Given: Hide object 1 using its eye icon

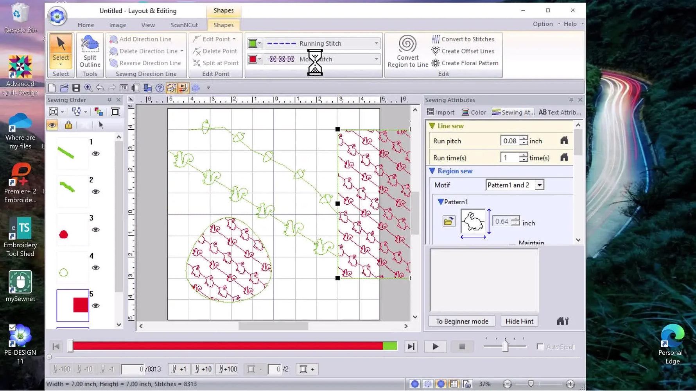Looking at the screenshot, I should tap(95, 154).
